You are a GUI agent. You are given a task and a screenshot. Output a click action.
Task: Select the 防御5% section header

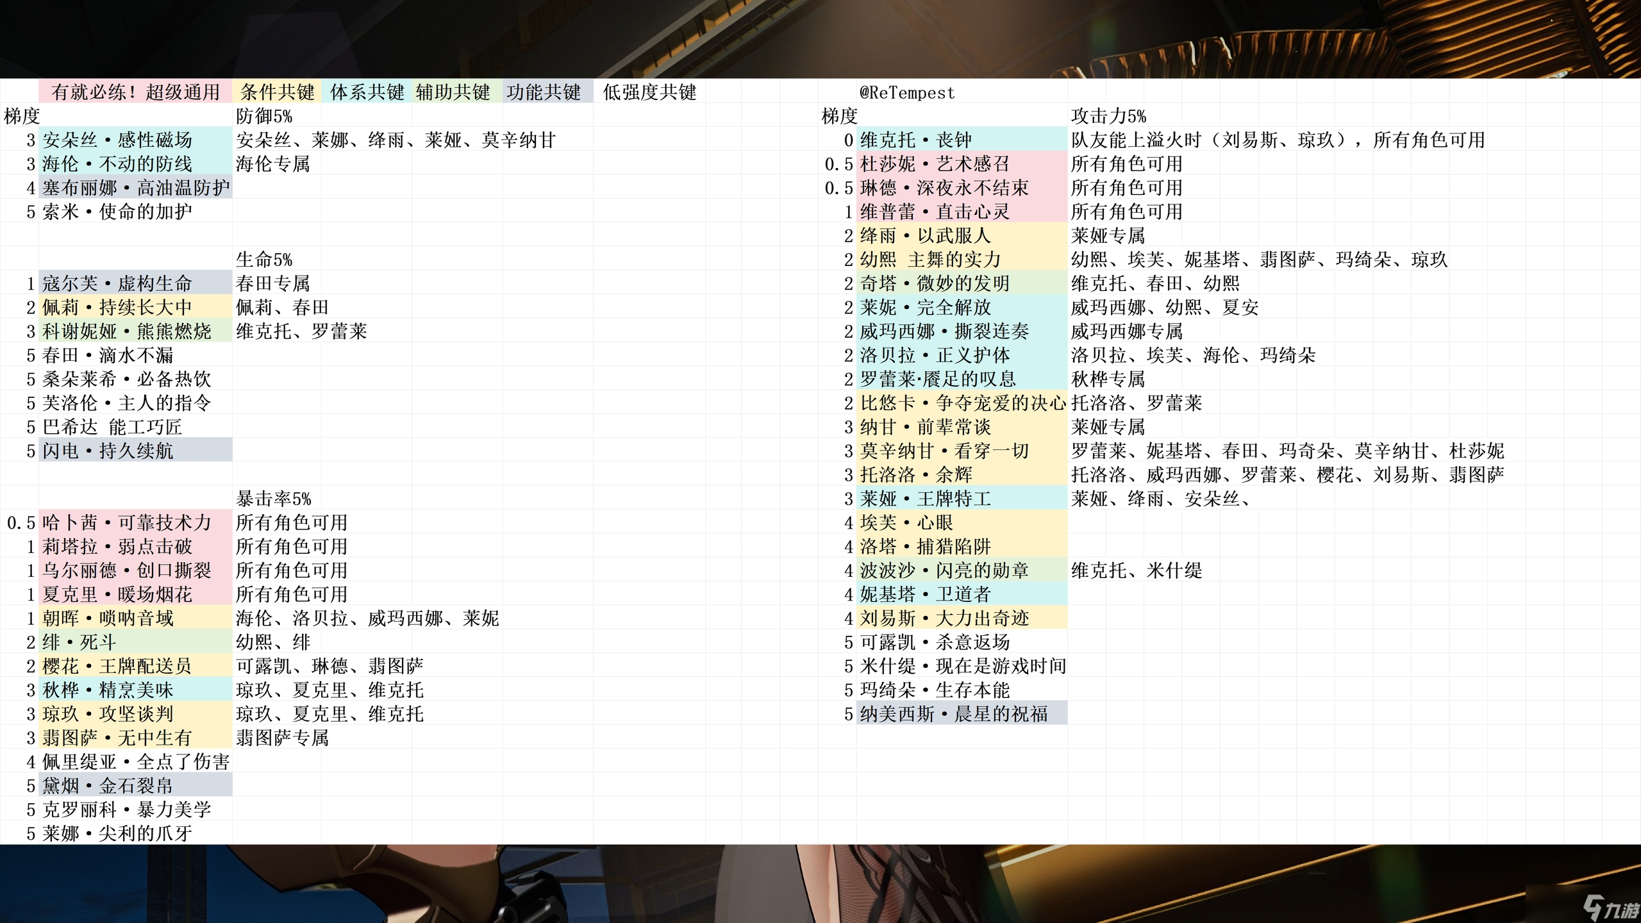click(x=264, y=116)
